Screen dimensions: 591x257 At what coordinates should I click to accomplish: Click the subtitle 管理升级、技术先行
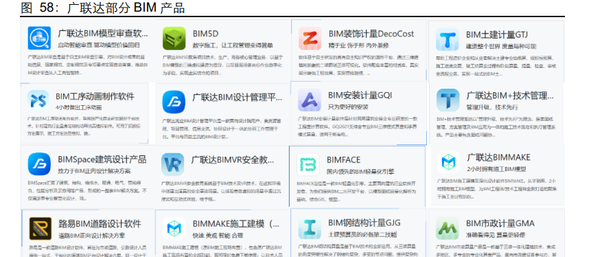click(493, 107)
